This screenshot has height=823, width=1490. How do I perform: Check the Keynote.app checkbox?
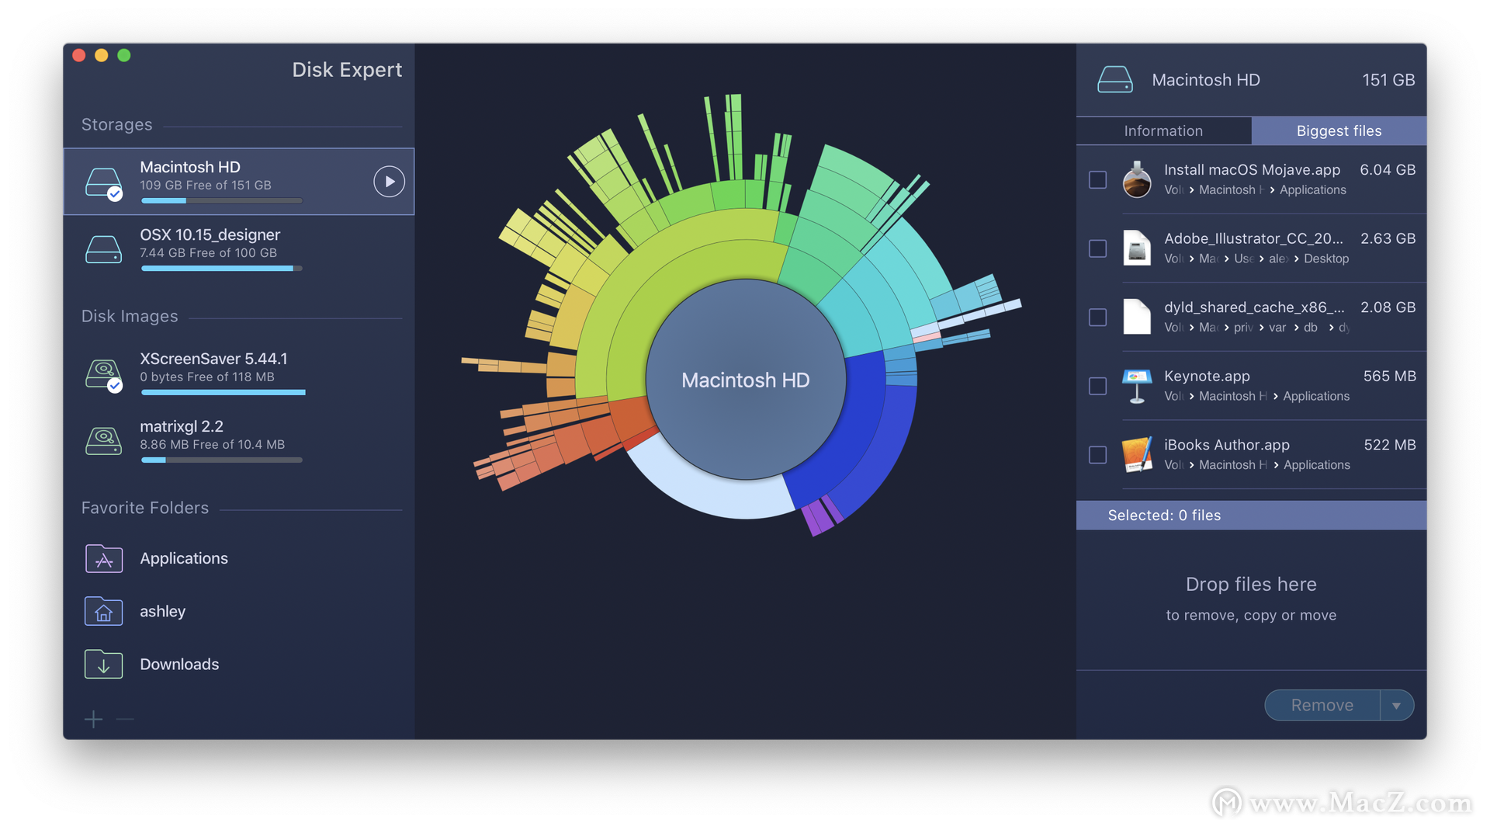pyautogui.click(x=1097, y=386)
